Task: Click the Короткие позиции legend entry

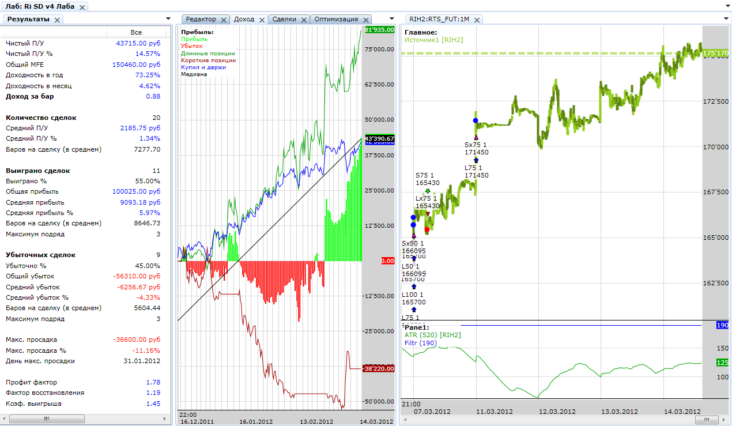Action: pyautogui.click(x=208, y=59)
